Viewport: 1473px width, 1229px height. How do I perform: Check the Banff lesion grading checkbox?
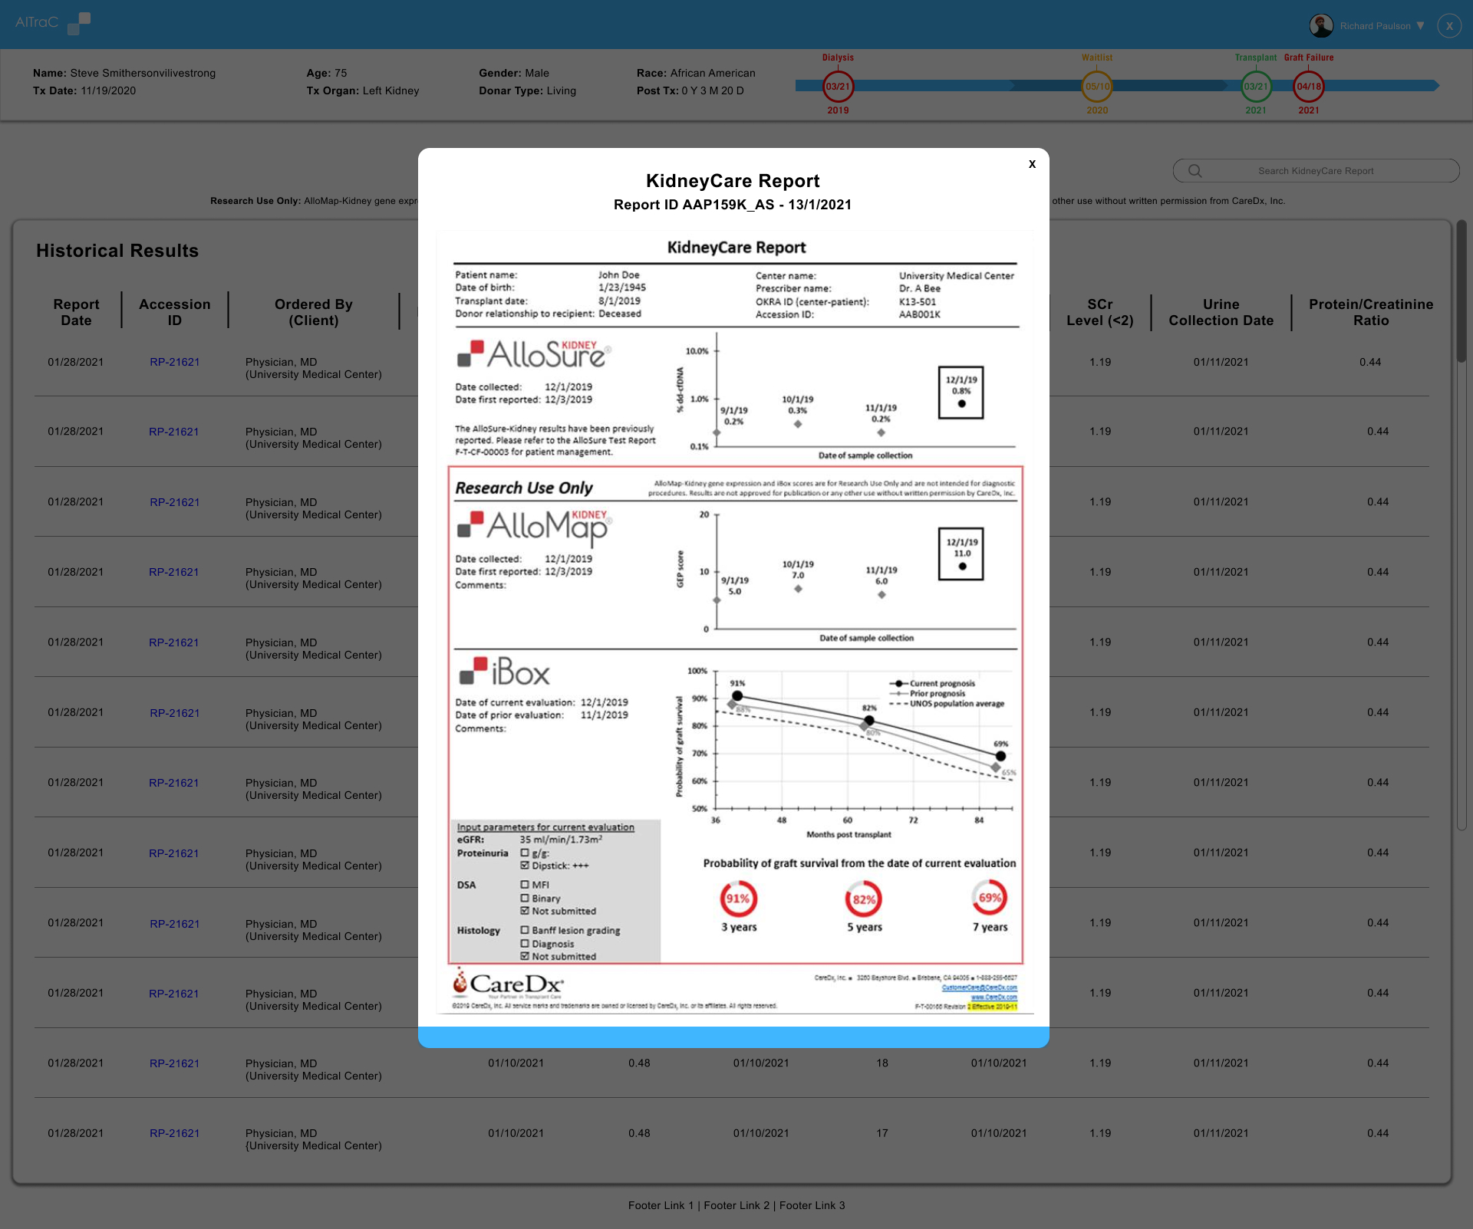(526, 930)
